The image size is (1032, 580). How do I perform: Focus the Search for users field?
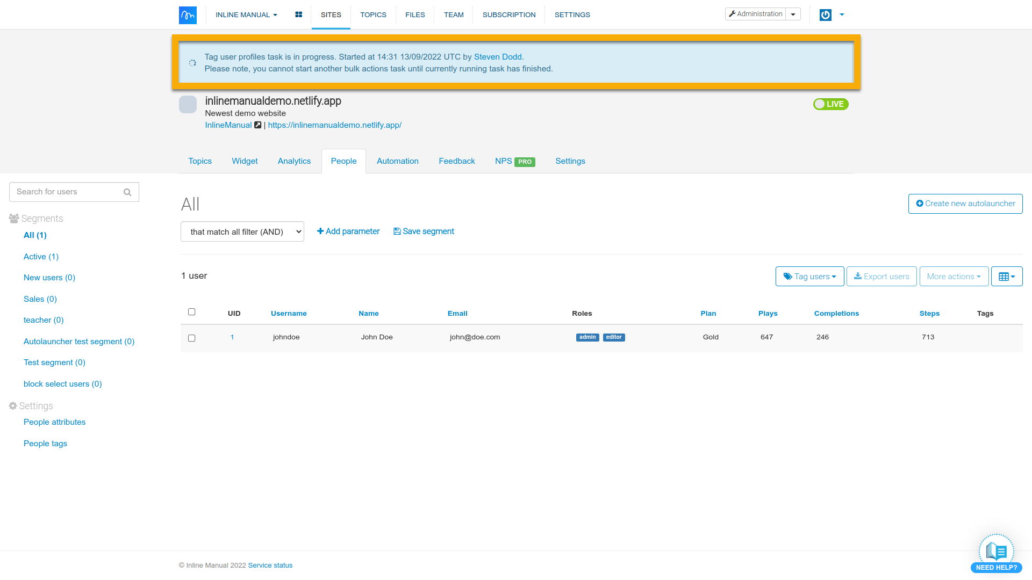point(64,192)
